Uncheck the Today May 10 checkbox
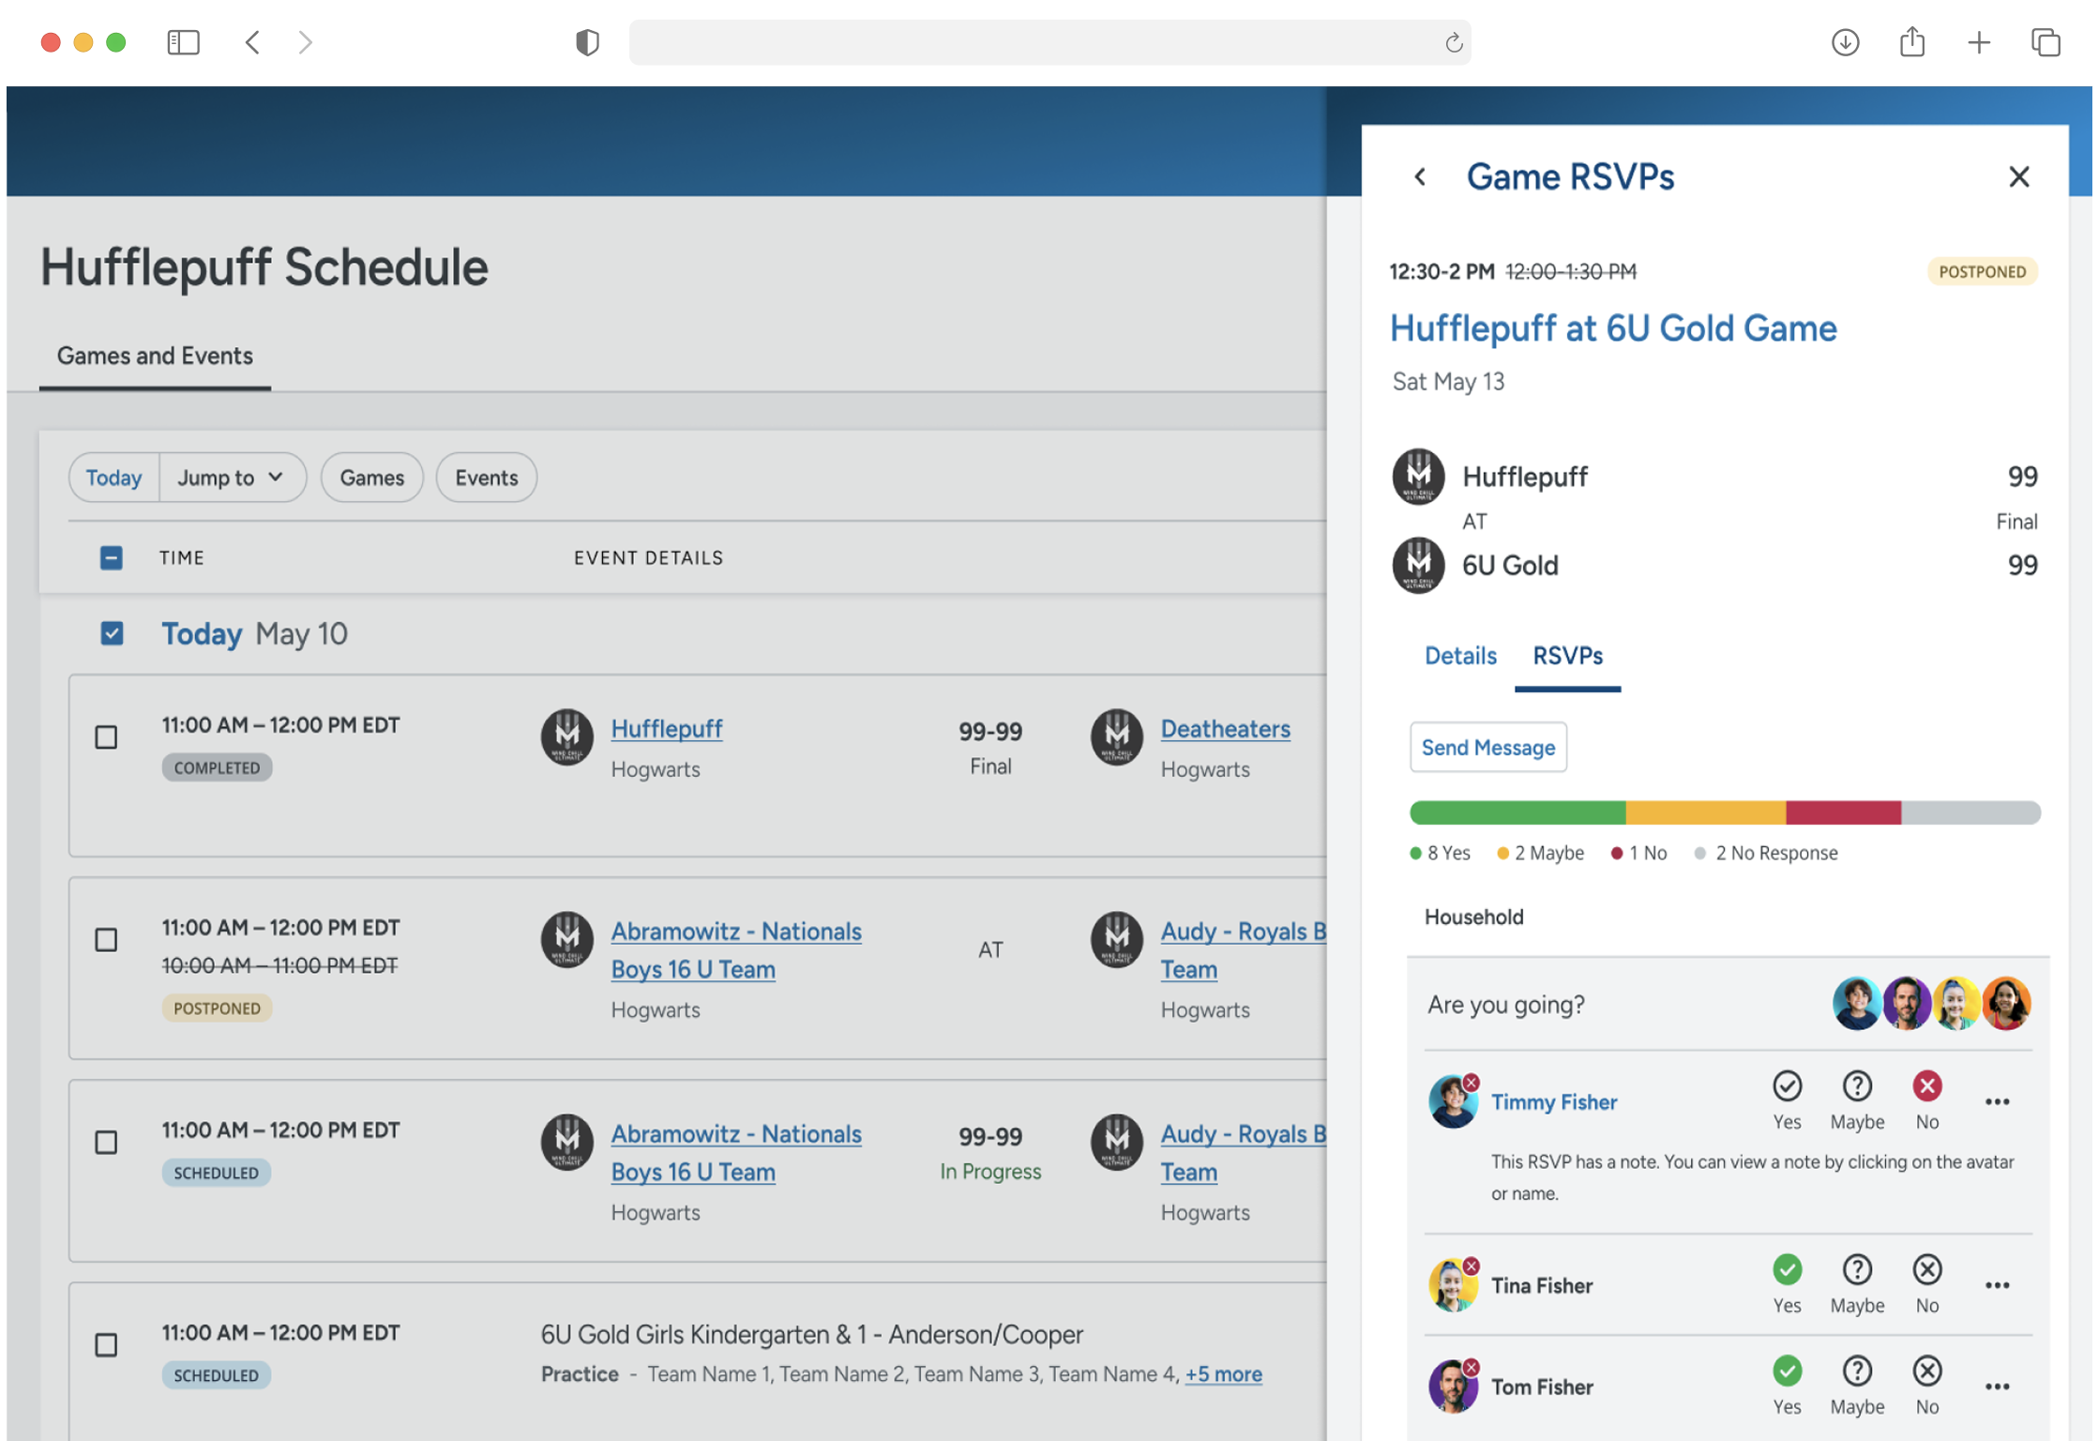The height and width of the screenshot is (1441, 2098). click(x=112, y=633)
